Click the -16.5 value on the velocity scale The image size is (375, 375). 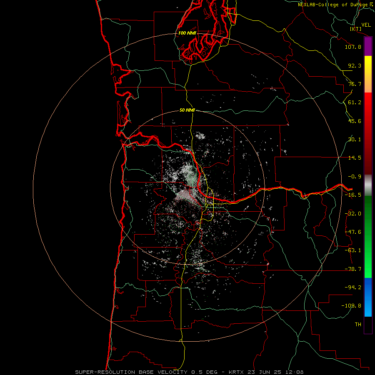tap(353, 195)
